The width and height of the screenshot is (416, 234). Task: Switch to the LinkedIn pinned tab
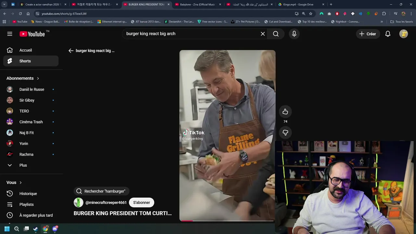[13, 5]
